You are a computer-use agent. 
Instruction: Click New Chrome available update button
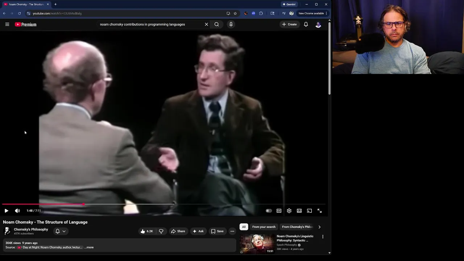pyautogui.click(x=311, y=13)
